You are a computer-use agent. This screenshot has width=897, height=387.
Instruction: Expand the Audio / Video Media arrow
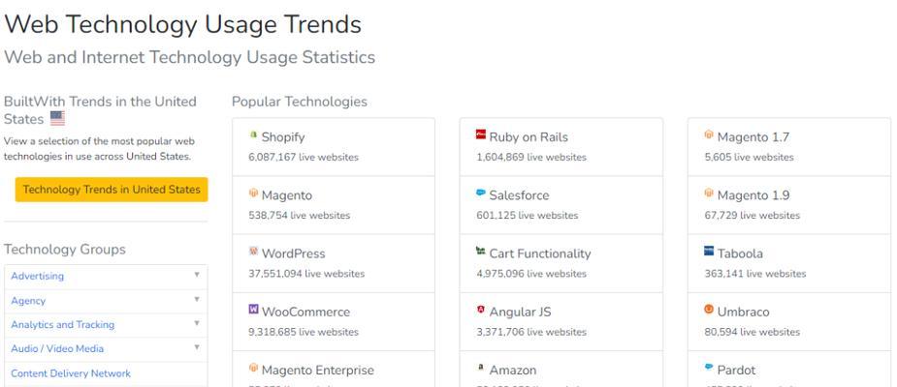tap(197, 347)
